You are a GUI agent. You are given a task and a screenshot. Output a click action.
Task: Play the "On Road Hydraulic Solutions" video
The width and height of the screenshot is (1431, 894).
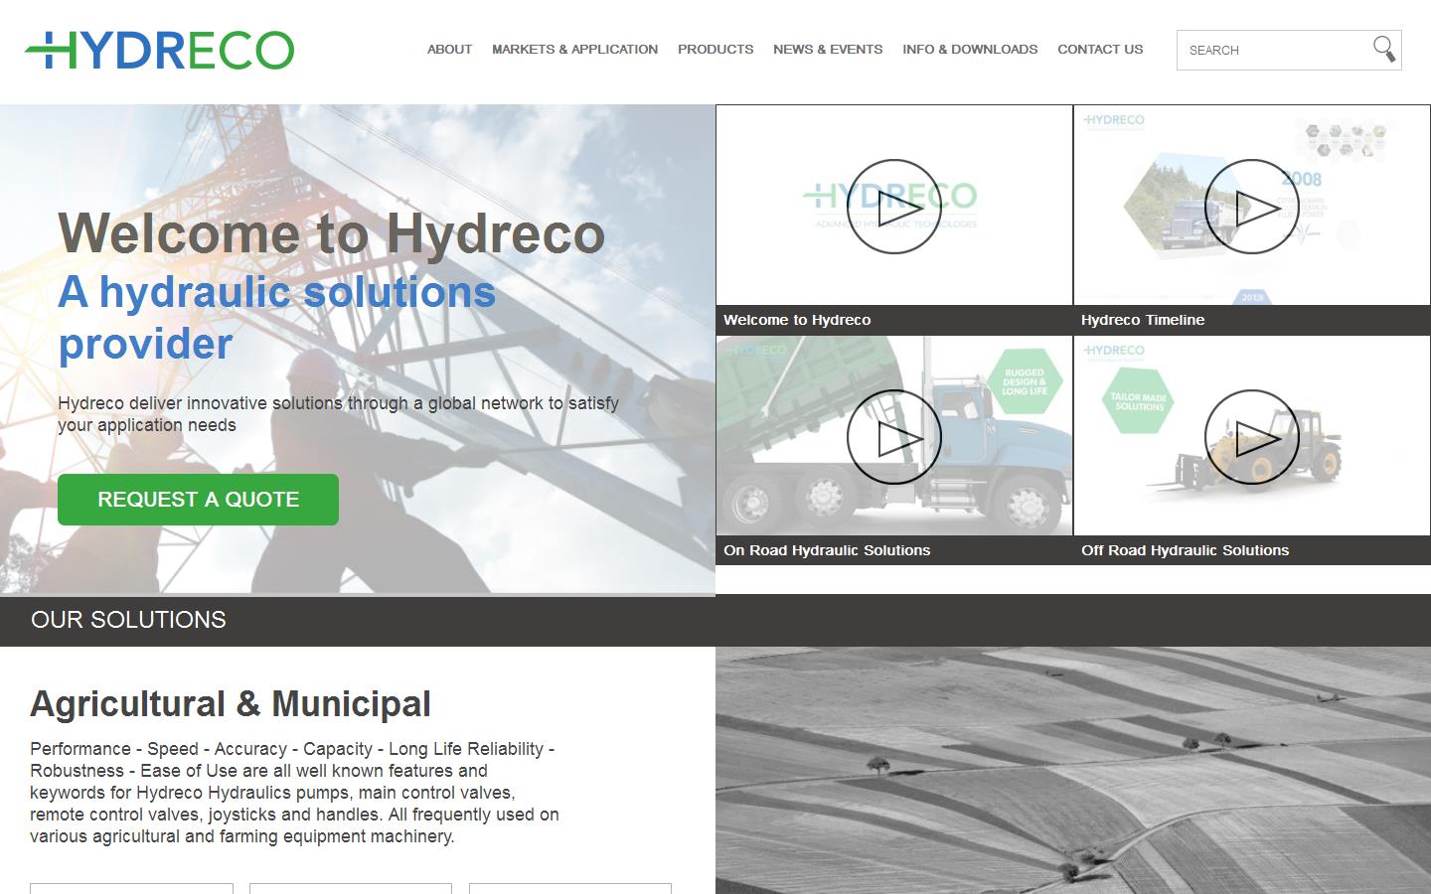[x=894, y=436]
